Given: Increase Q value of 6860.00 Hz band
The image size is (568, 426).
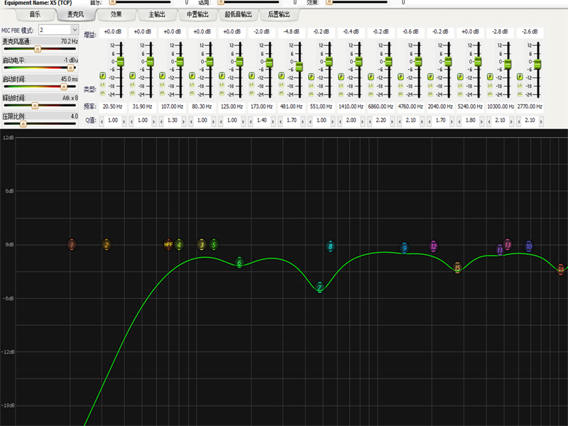Looking at the screenshot, I should click(392, 121).
